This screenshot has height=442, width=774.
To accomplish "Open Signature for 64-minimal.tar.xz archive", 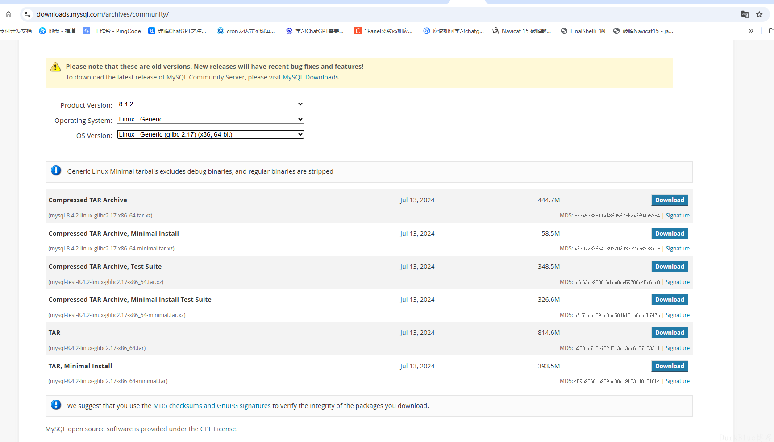I will point(678,249).
